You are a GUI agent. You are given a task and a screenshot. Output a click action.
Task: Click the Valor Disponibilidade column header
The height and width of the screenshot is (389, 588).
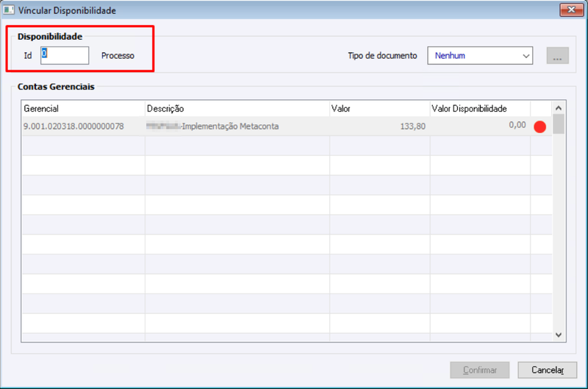tap(480, 109)
